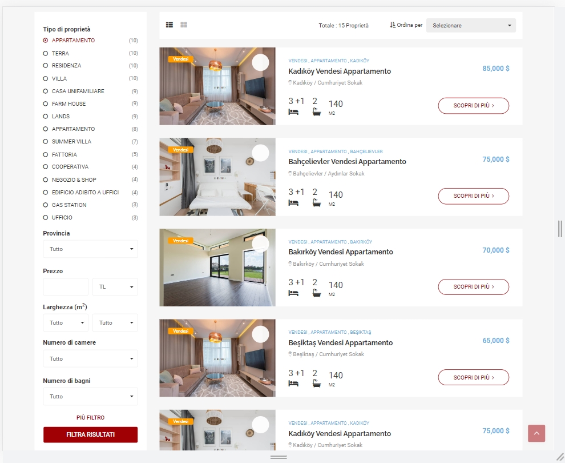The height and width of the screenshot is (463, 565).
Task: Open the Bakırköy apartment thumbnail image
Action: click(217, 268)
